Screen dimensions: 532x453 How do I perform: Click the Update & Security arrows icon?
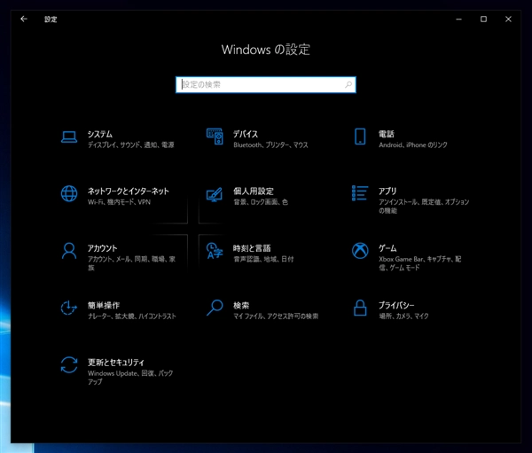tap(69, 364)
